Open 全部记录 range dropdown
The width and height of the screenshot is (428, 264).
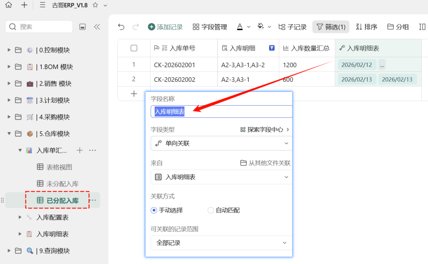pyautogui.click(x=221, y=243)
